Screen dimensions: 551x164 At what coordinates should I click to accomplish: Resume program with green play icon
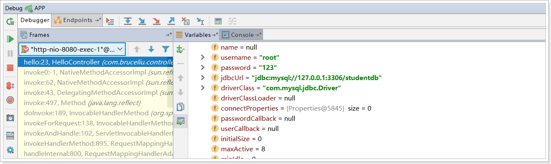[x=10, y=39]
